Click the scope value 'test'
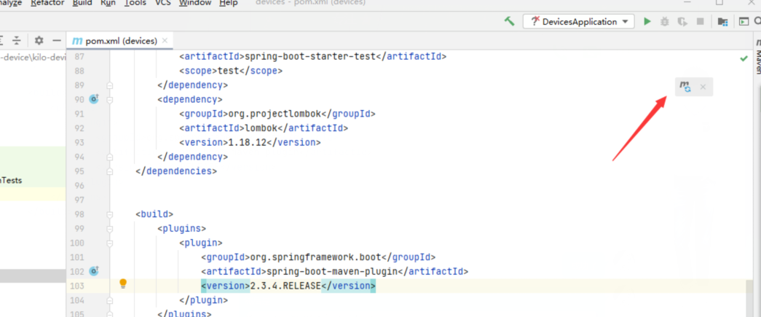Viewport: 761px width, 317px height. [229, 71]
